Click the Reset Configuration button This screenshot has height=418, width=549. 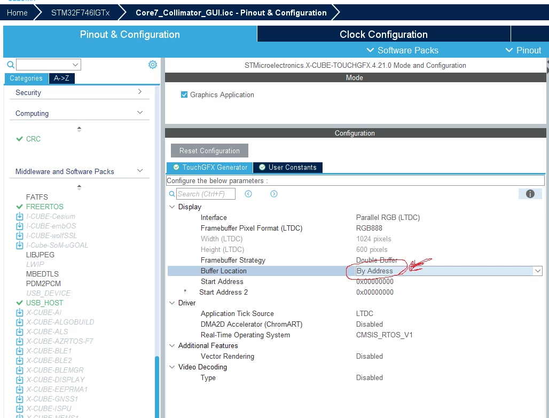[x=209, y=151]
